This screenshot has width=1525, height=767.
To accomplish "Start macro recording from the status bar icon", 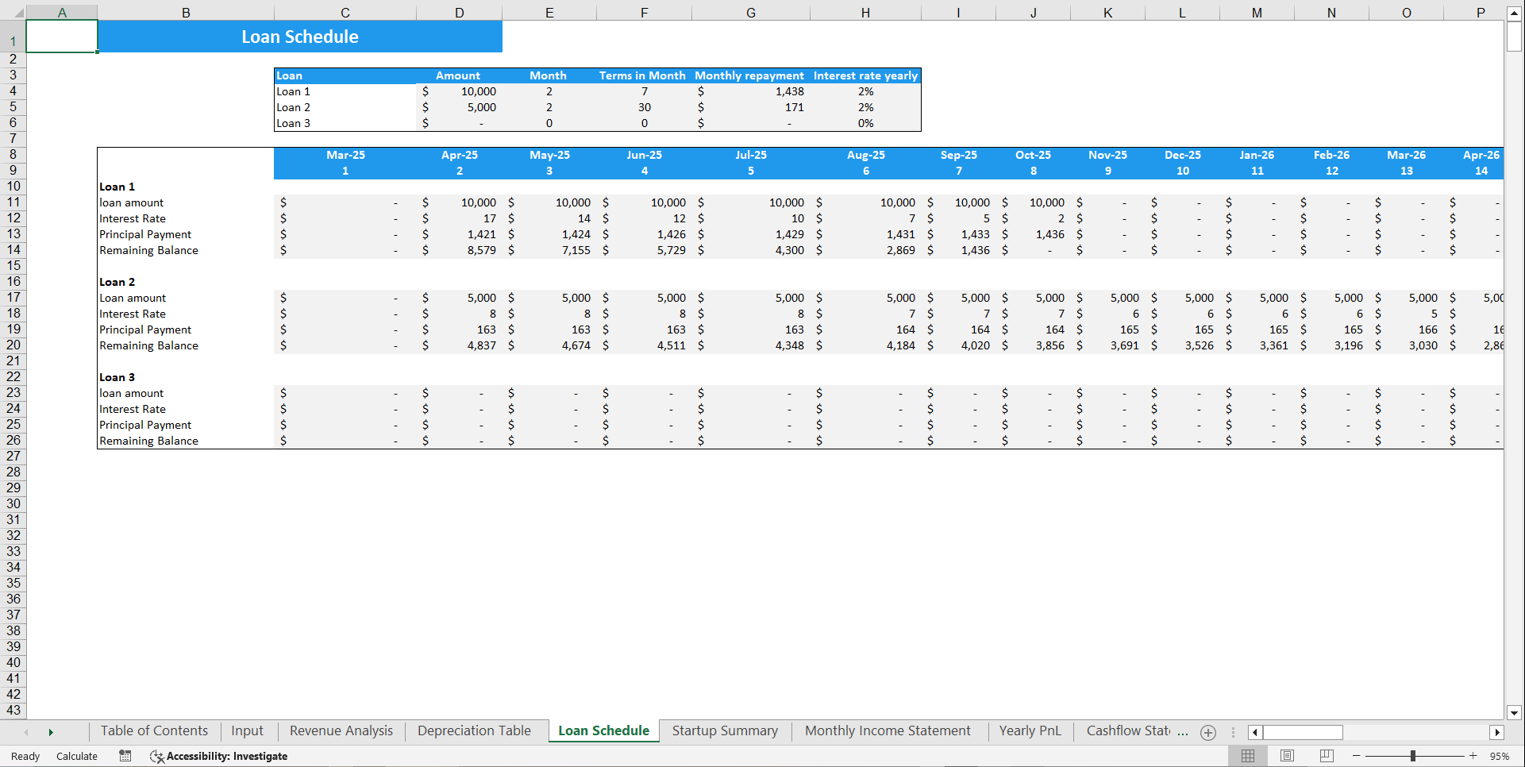I will coord(125,756).
